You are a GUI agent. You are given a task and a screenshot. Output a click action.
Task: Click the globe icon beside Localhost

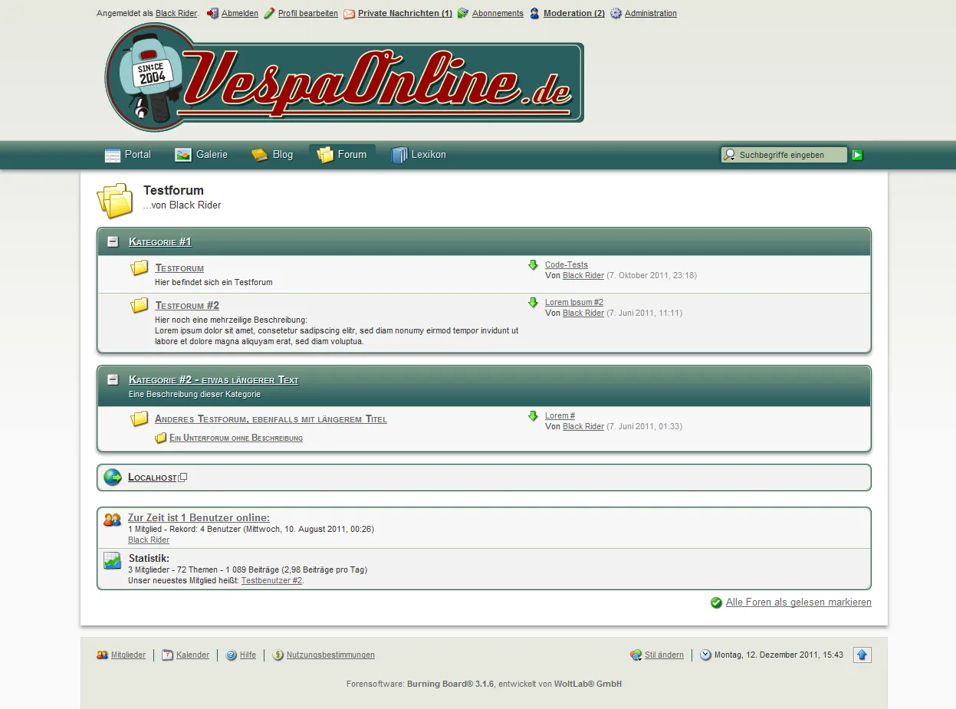(x=113, y=477)
